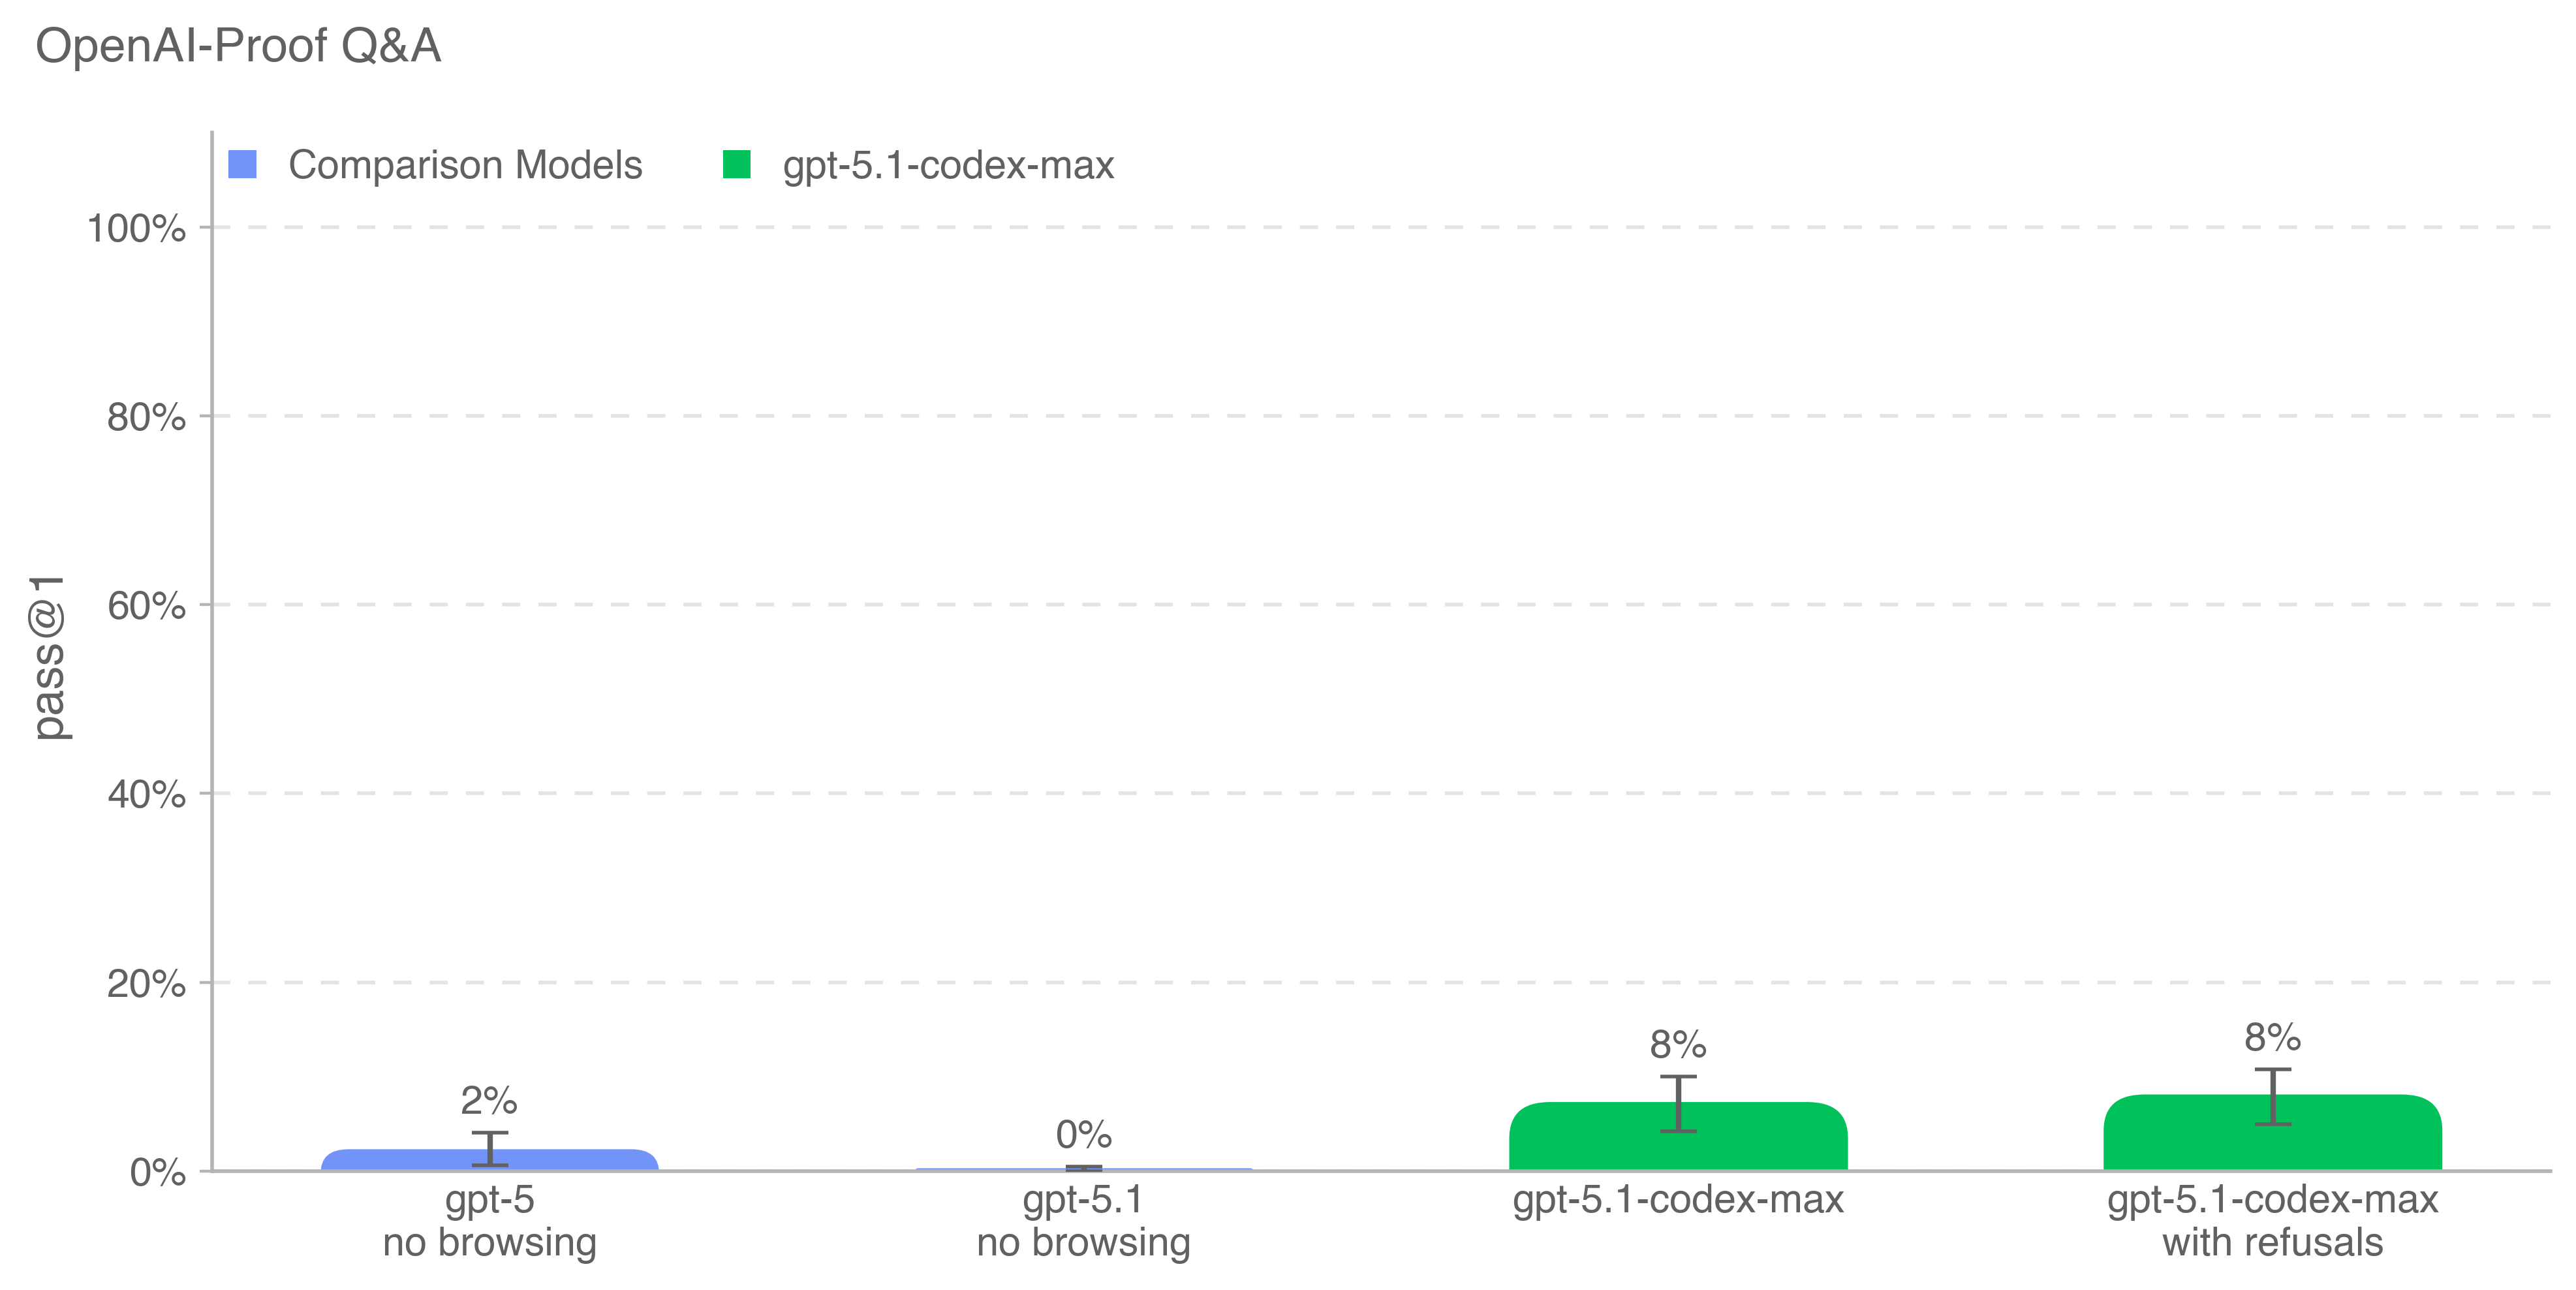Click the 8% label above the with-refusals bar
The width and height of the screenshot is (2576, 1290).
(2272, 1038)
